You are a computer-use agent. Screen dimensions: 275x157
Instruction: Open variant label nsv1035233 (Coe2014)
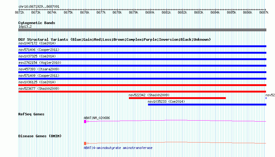166,101
